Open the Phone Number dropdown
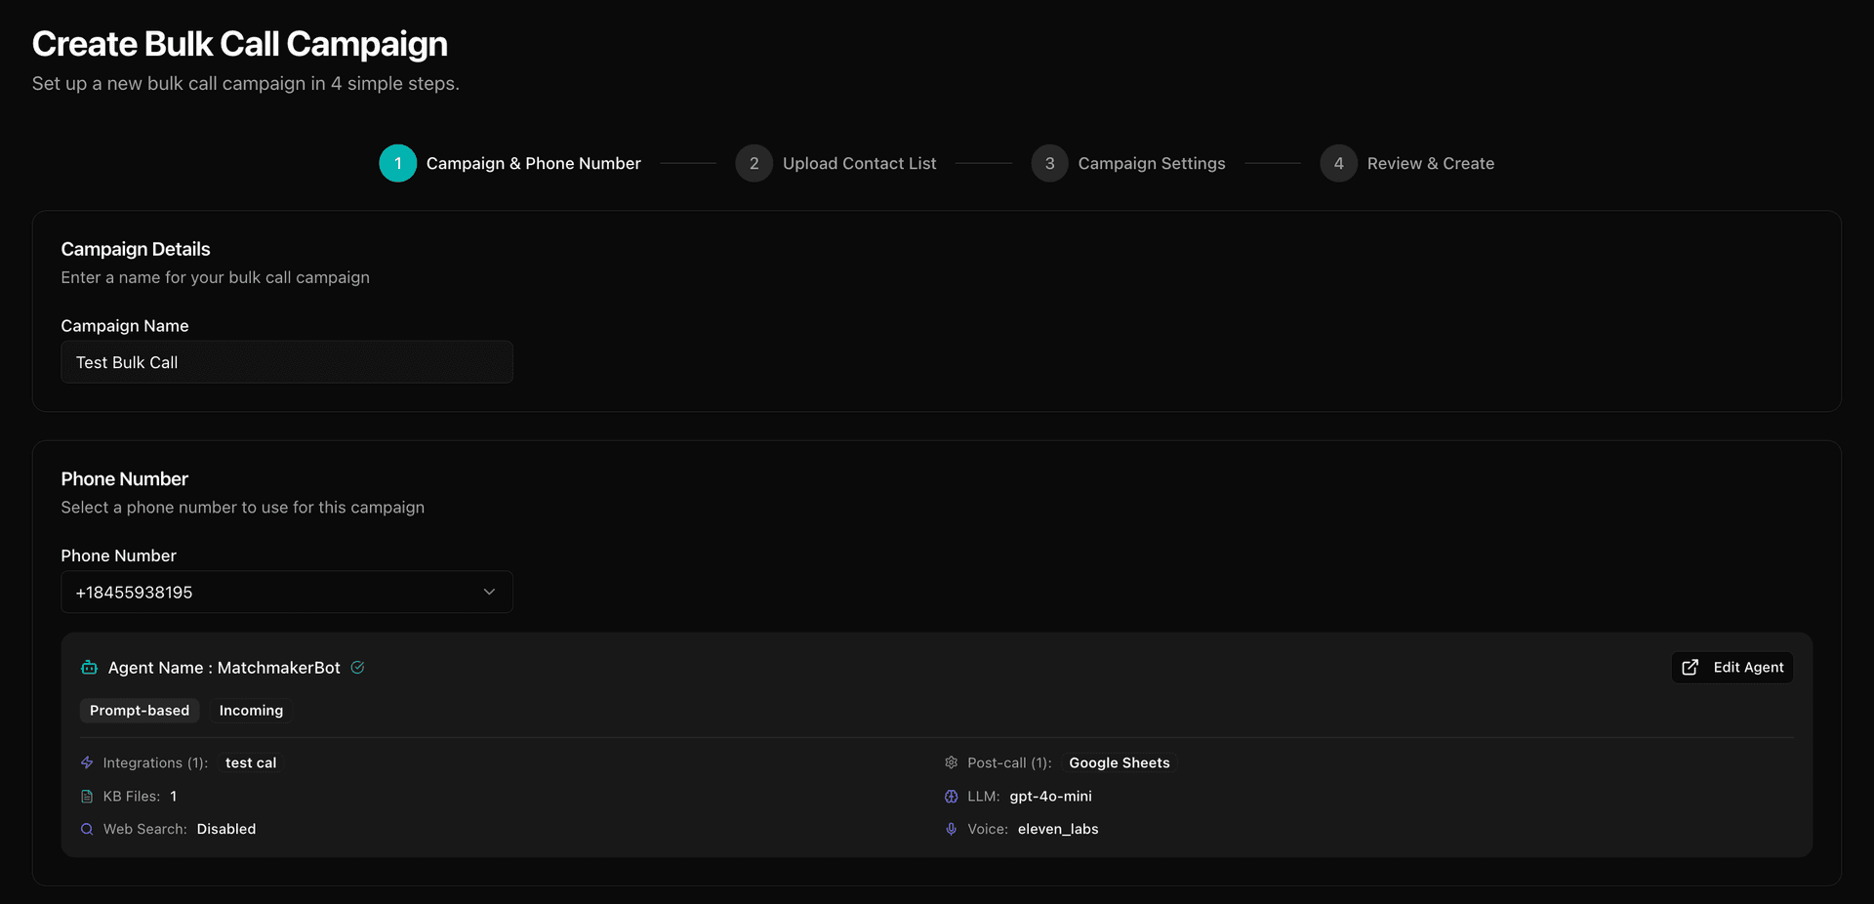 (286, 593)
